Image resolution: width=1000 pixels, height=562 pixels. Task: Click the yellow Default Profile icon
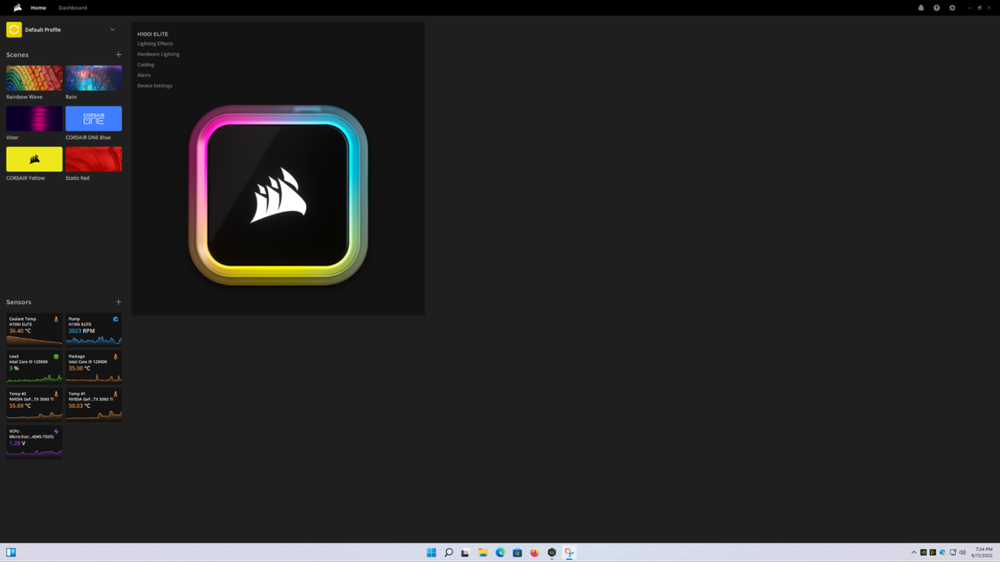coord(14,29)
